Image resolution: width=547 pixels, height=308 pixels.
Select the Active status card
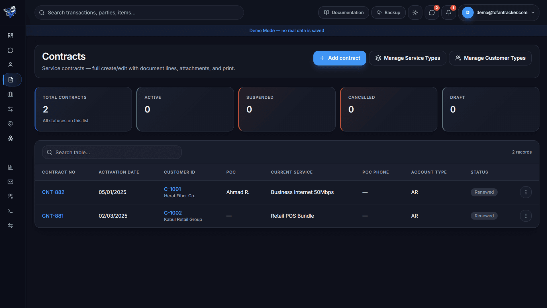(185, 109)
